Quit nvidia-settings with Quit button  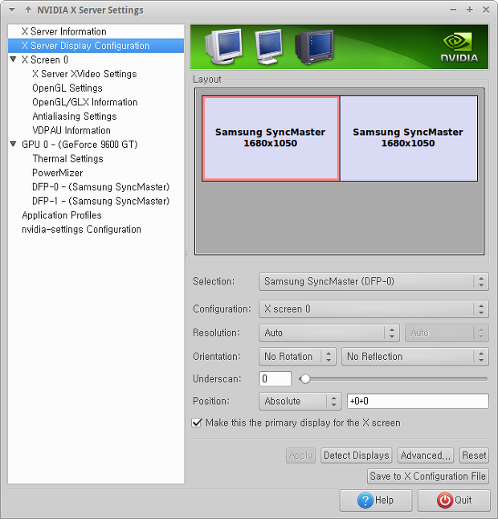[454, 501]
